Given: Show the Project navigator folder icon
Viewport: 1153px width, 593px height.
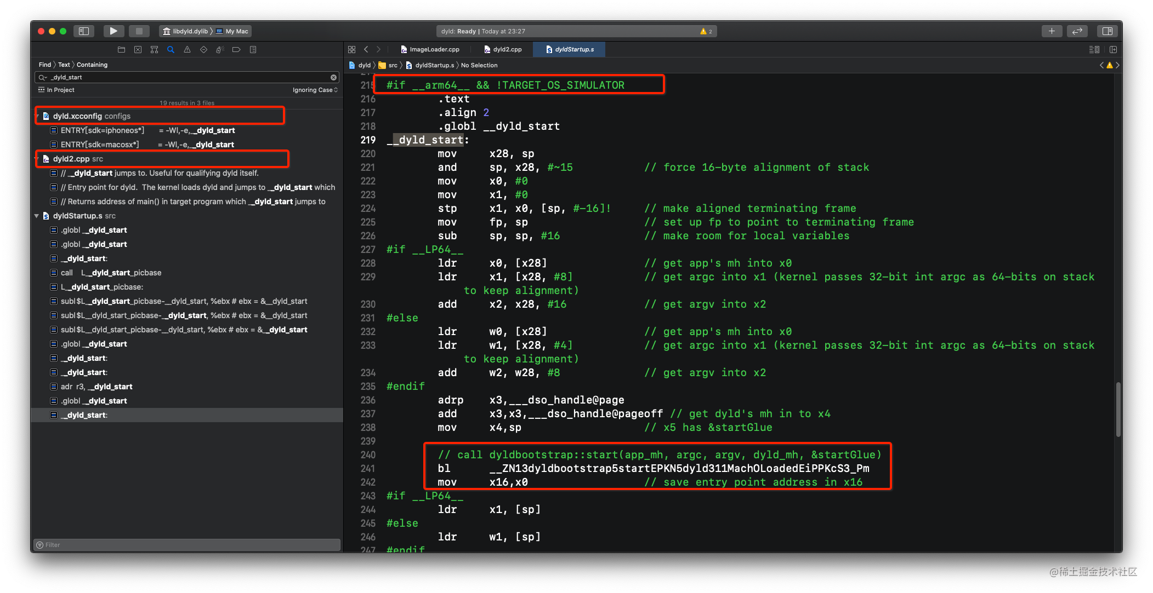Looking at the screenshot, I should click(122, 50).
